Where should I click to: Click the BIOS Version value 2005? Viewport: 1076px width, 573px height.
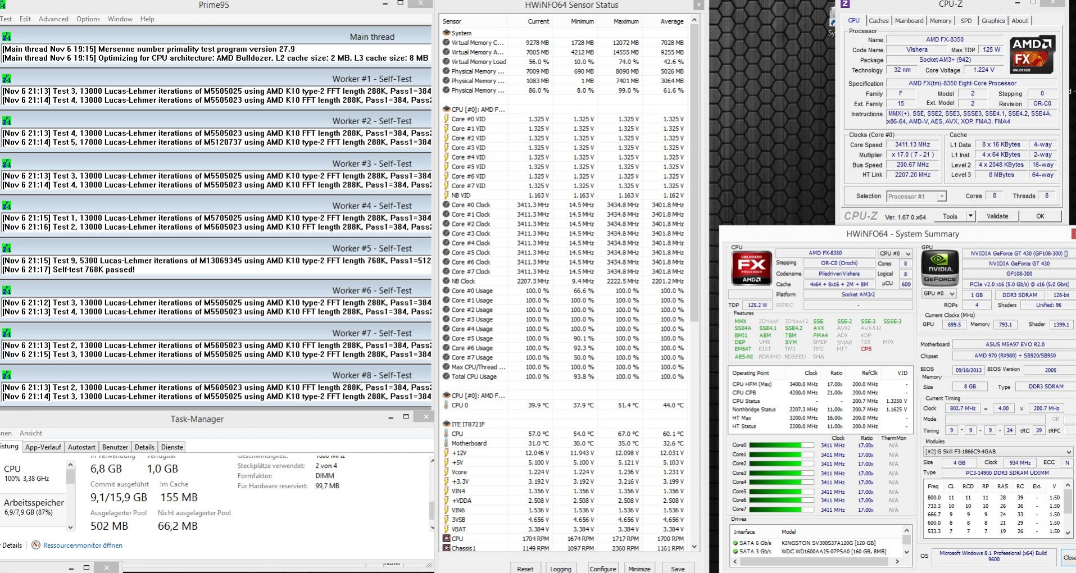click(1050, 370)
